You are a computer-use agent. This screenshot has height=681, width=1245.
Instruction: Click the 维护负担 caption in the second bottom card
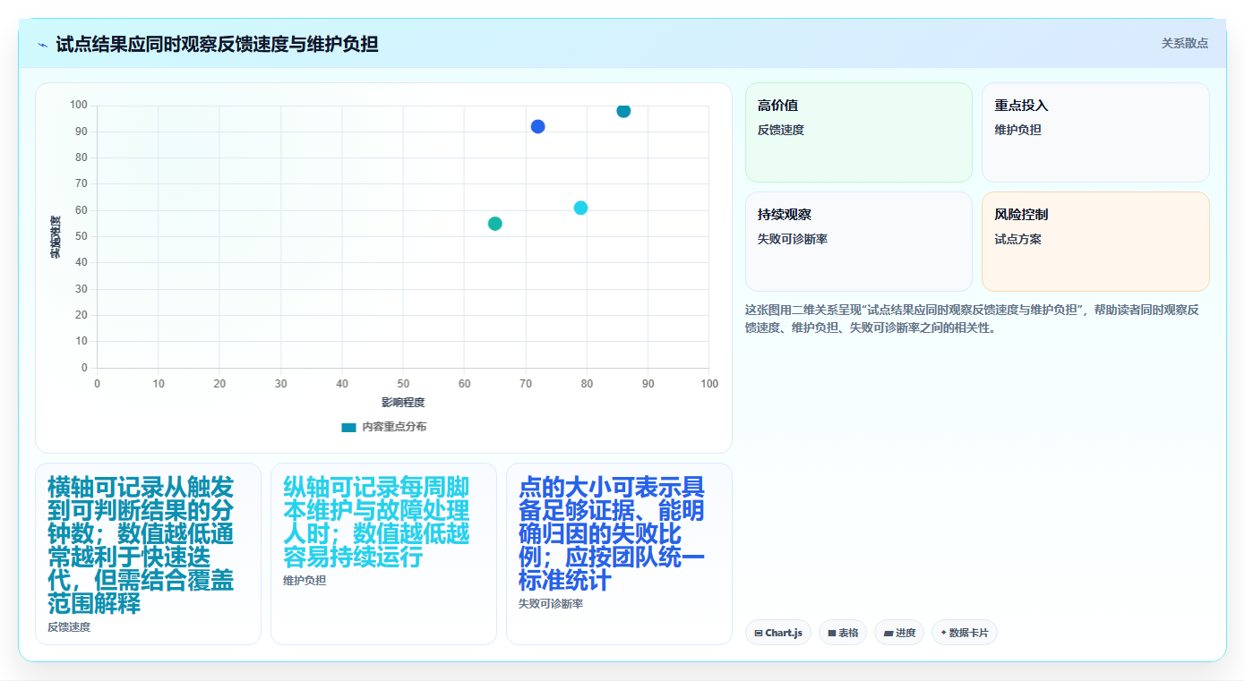[x=305, y=581]
